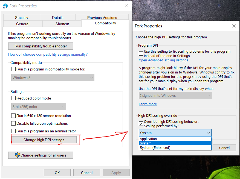The height and width of the screenshot is (179, 240).
Task: Open the "Open Advanced scaling settings" link
Action: tap(163, 60)
